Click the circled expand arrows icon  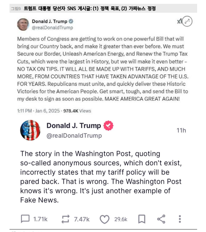pos(188,22)
